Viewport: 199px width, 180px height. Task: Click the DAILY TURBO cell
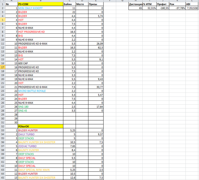click(40, 134)
